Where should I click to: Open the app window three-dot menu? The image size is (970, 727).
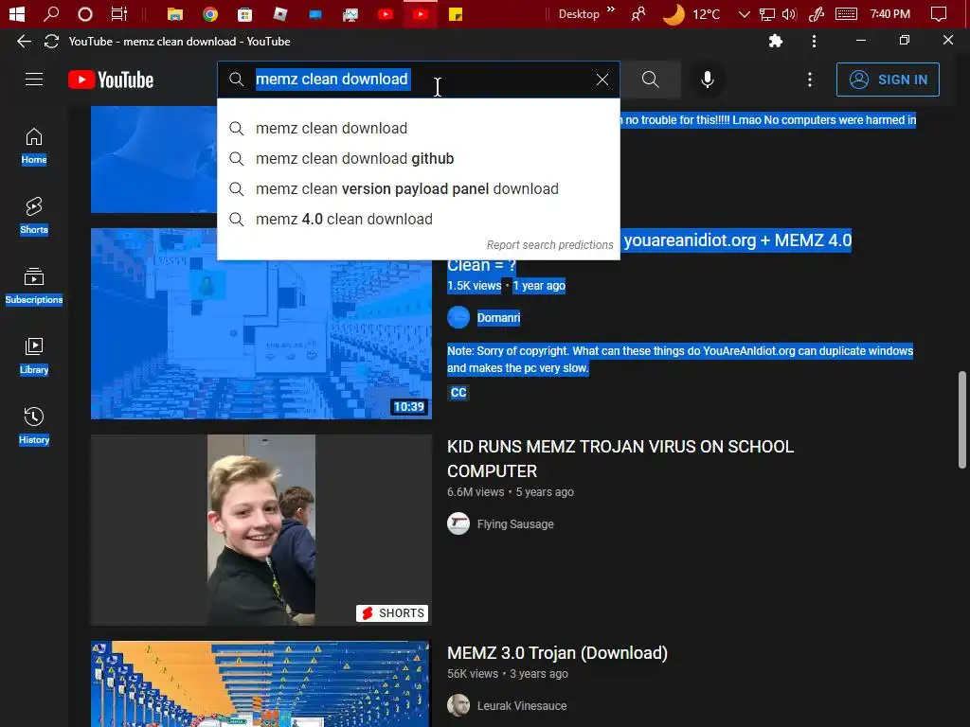click(x=814, y=42)
